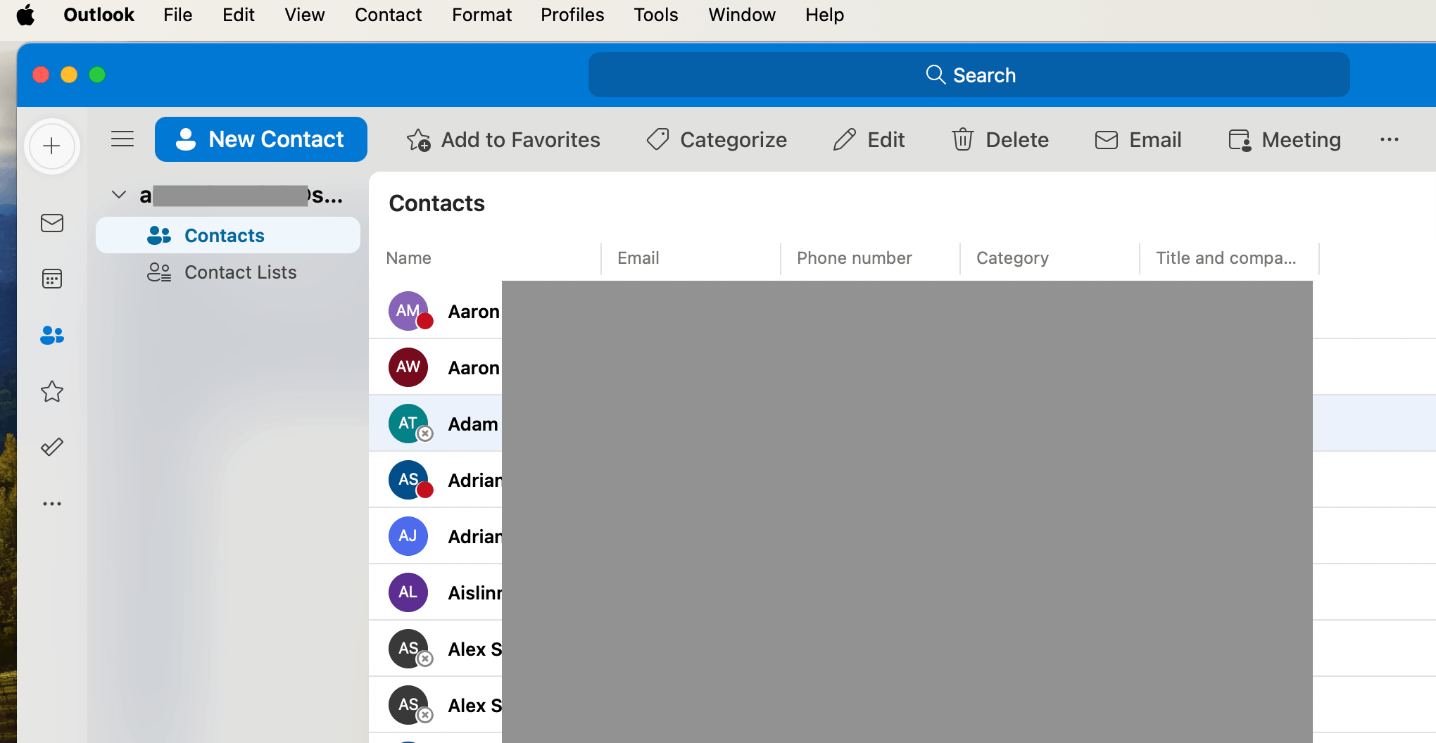
Task: Open the Profiles menu
Action: pyautogui.click(x=572, y=15)
